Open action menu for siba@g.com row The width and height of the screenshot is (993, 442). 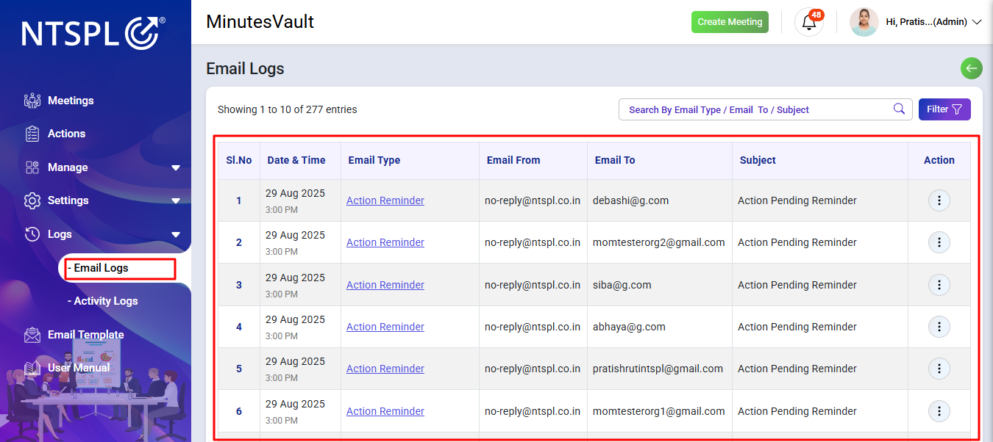pyautogui.click(x=939, y=285)
